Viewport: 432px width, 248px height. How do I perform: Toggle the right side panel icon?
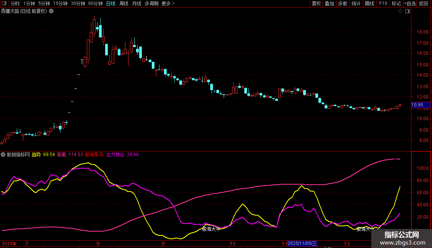point(407,11)
